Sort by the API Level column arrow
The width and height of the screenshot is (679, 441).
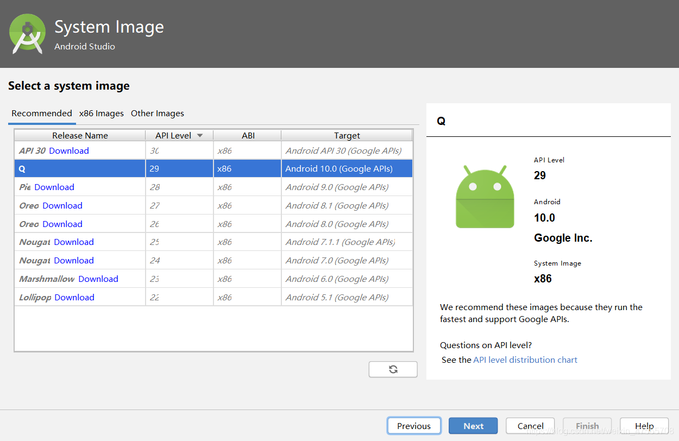pyautogui.click(x=200, y=136)
